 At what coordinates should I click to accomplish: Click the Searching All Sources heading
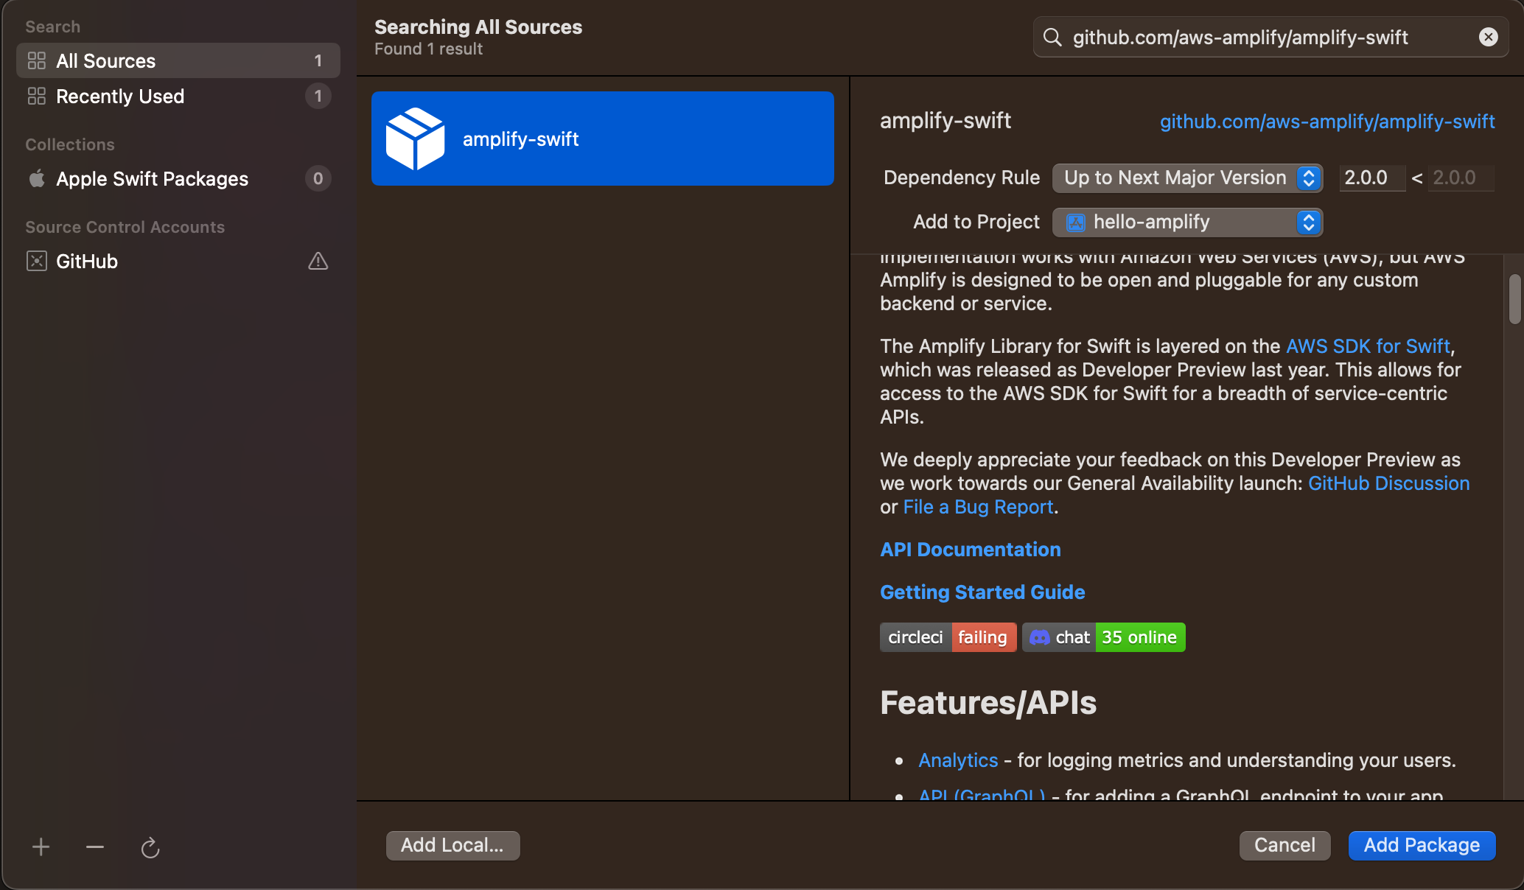478,27
